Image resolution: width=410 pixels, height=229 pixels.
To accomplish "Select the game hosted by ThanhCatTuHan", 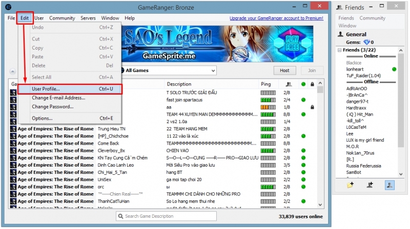I will tap(113, 201).
